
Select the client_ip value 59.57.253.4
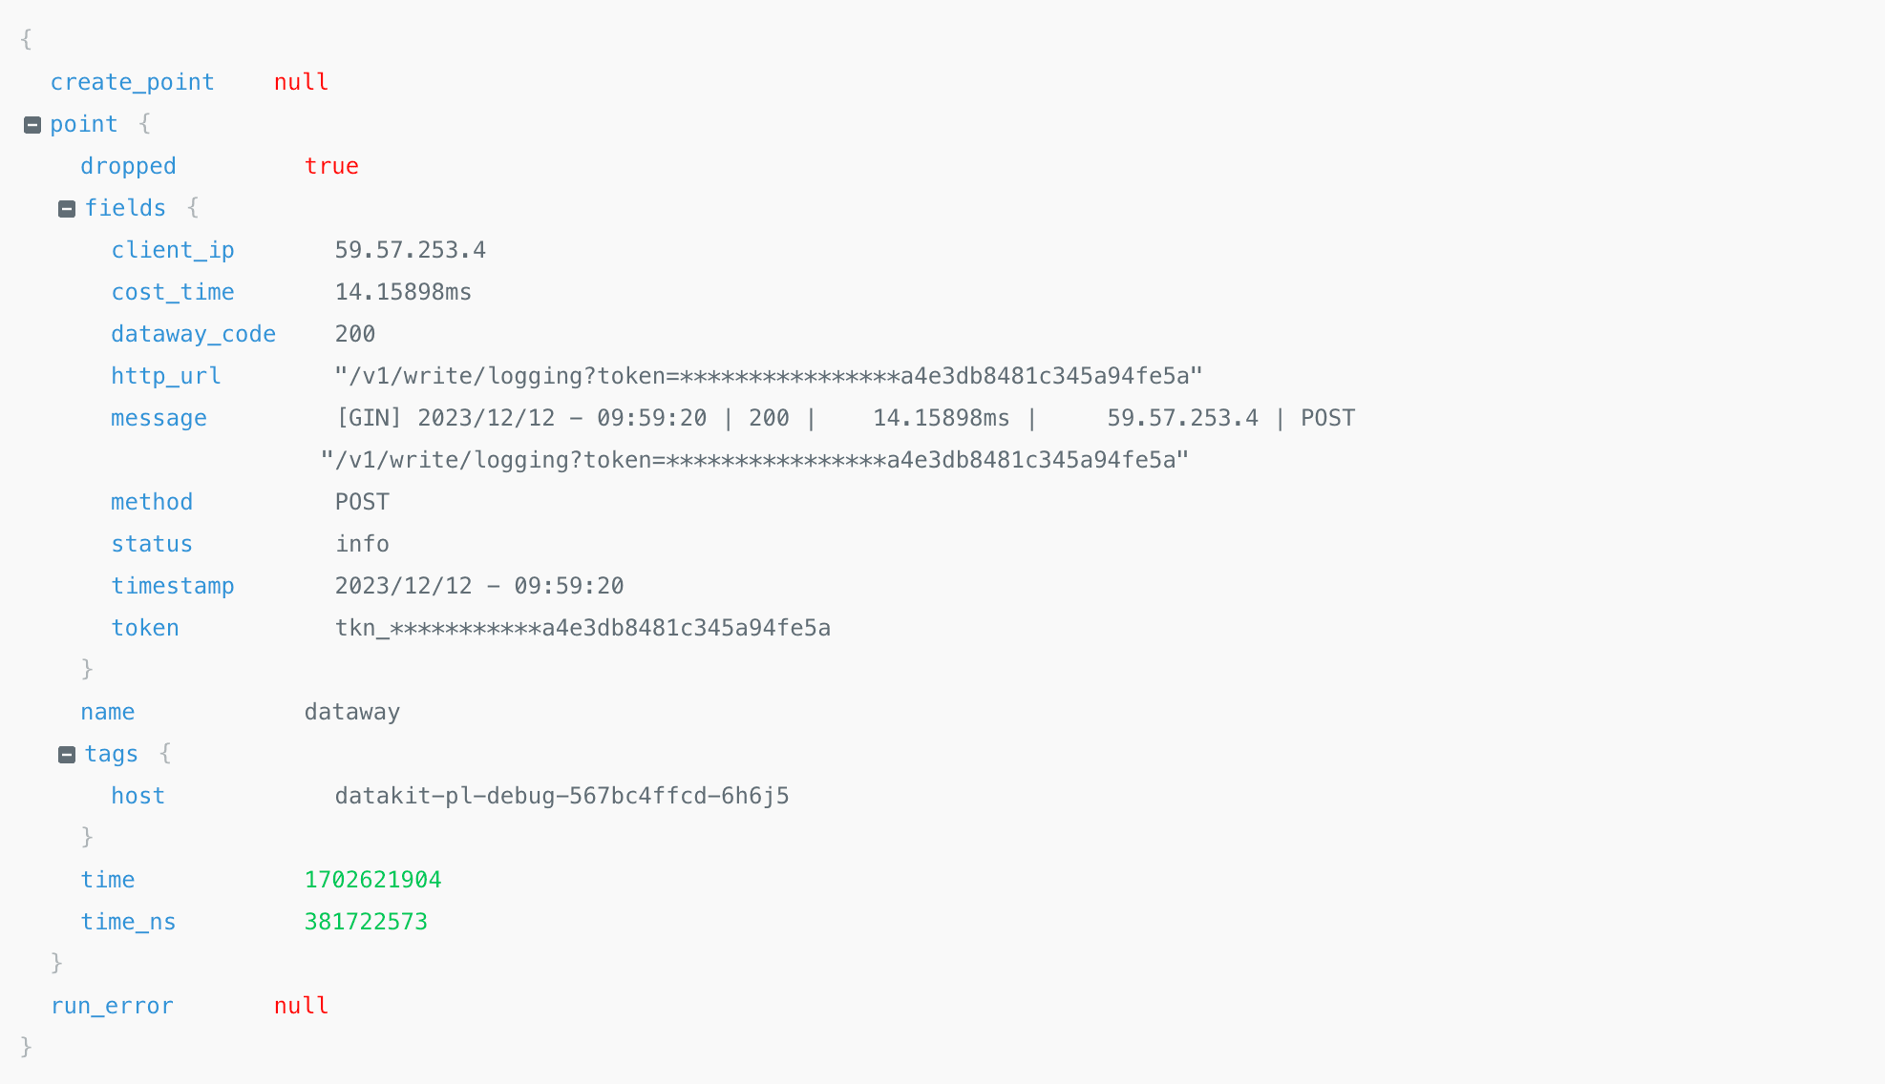pos(410,250)
